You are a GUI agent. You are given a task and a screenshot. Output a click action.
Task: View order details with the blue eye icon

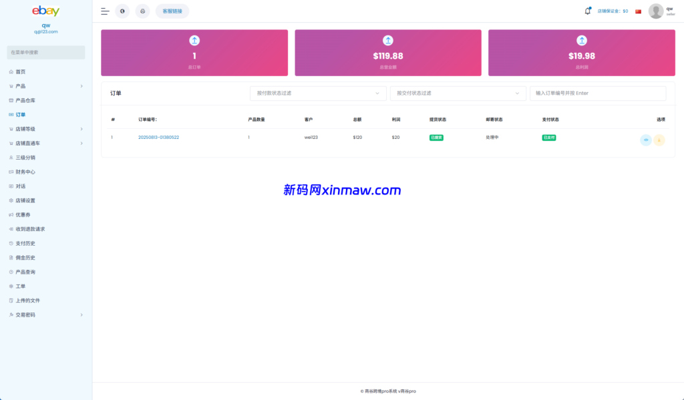point(645,140)
